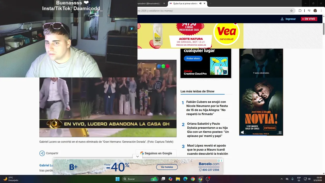Click Ver hoteles in Barceló ad
The width and height of the screenshot is (325, 183).
click(167, 167)
